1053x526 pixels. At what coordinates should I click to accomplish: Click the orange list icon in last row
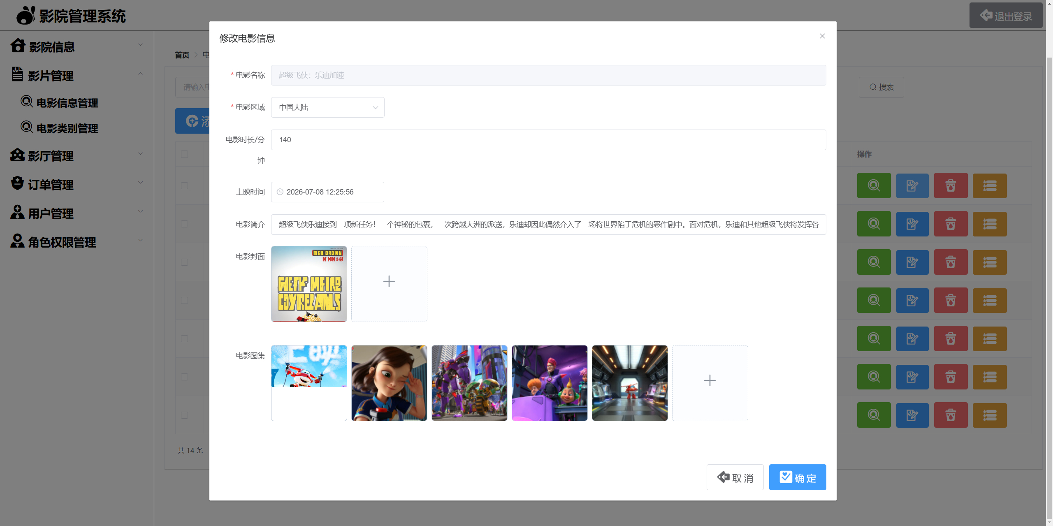(990, 415)
